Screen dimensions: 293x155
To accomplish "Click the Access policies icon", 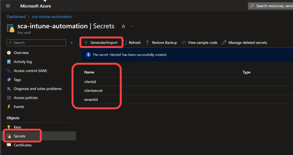I will coord(9,98).
